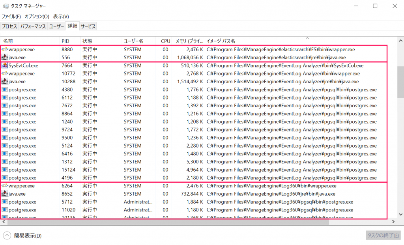This screenshot has width=404, height=245.
Task: Click Administrat... user for PID 5712
Action: tap(138, 202)
